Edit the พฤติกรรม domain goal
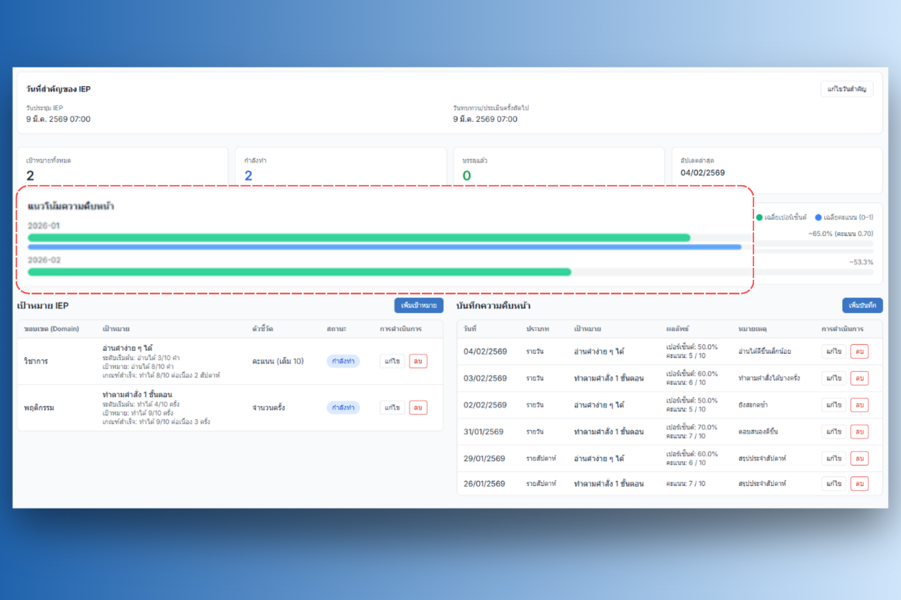The width and height of the screenshot is (901, 600). [x=392, y=408]
